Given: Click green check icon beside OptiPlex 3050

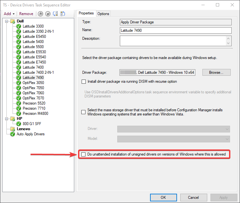Looking at the screenshot, I should [19, 83].
